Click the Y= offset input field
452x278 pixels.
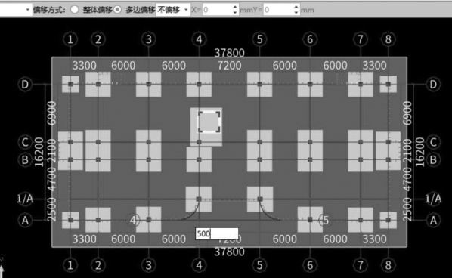tap(278, 10)
